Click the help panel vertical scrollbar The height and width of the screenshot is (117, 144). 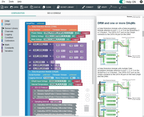click(x=143, y=34)
